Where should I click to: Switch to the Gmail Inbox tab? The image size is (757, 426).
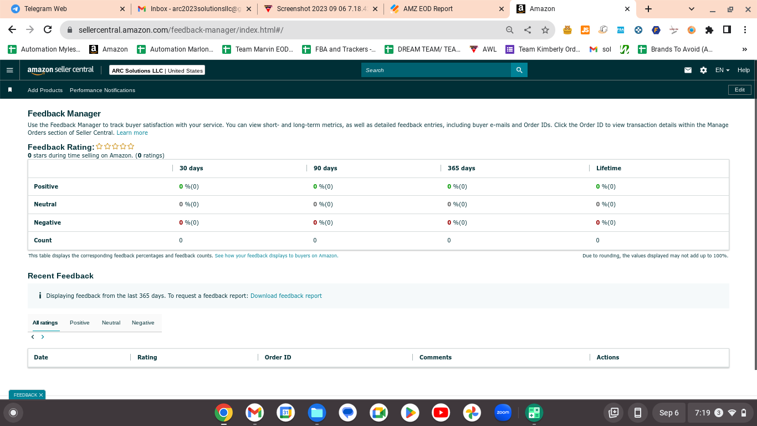pos(195,9)
